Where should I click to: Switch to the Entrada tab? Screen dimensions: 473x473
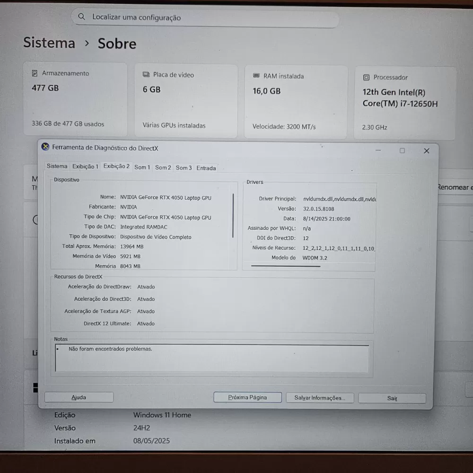(206, 168)
